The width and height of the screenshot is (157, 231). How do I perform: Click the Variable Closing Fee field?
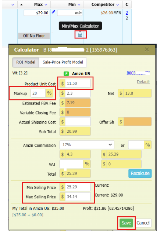(x=78, y=112)
